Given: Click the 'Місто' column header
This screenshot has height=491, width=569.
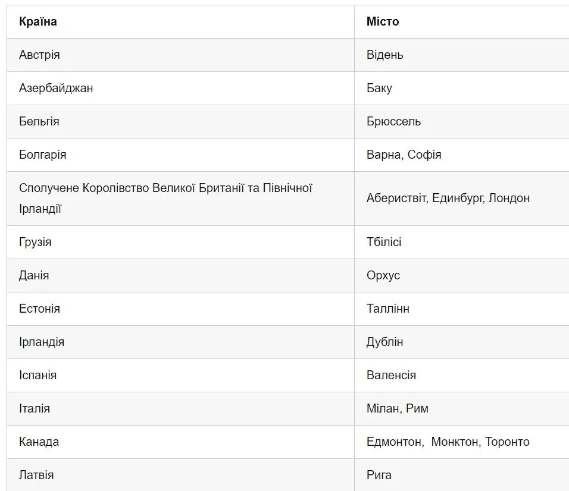Looking at the screenshot, I should (383, 21).
